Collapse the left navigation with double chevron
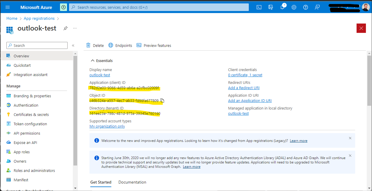This screenshot has width=372, height=191. pos(73,45)
